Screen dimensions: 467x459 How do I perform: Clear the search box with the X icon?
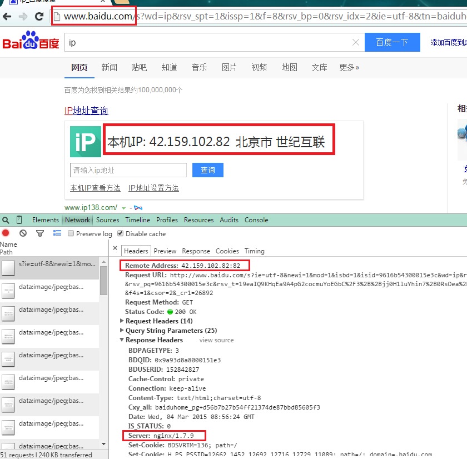[x=356, y=42]
